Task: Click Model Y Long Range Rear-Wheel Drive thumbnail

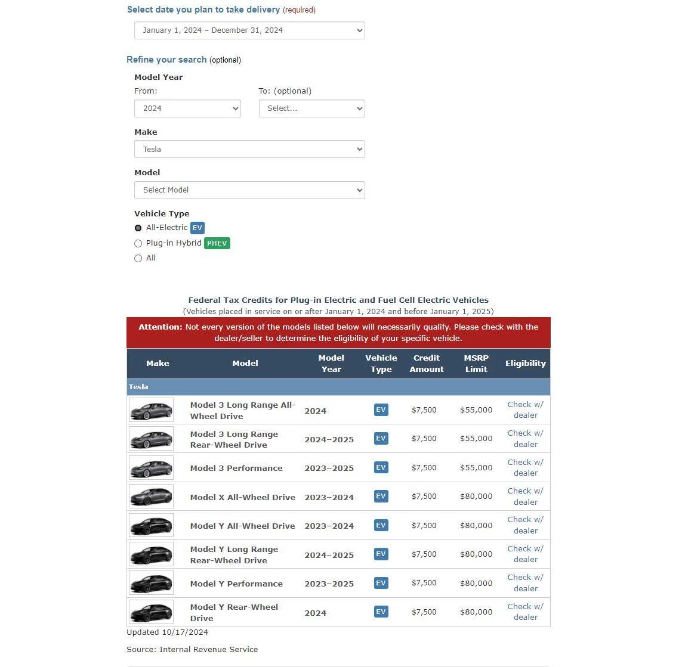Action: [x=151, y=554]
